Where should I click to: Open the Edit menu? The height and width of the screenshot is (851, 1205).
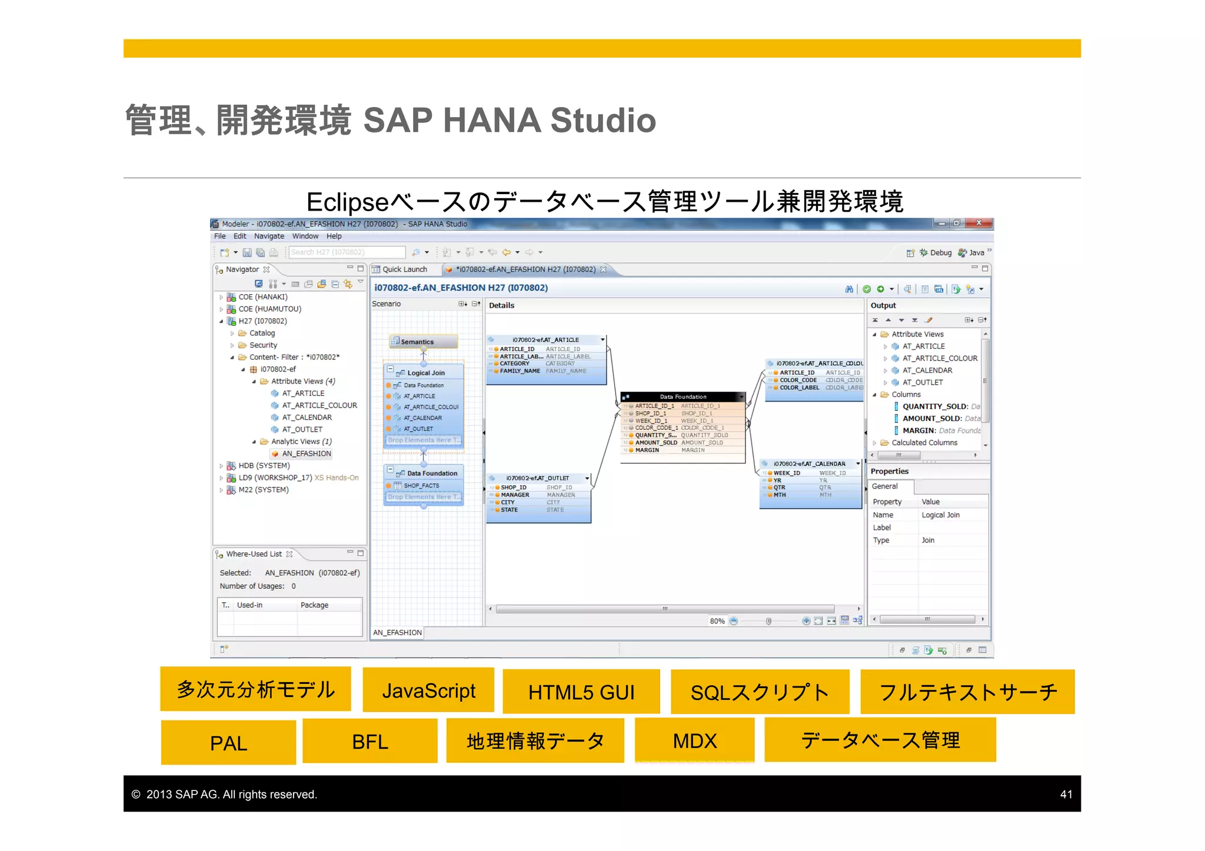[x=239, y=236]
